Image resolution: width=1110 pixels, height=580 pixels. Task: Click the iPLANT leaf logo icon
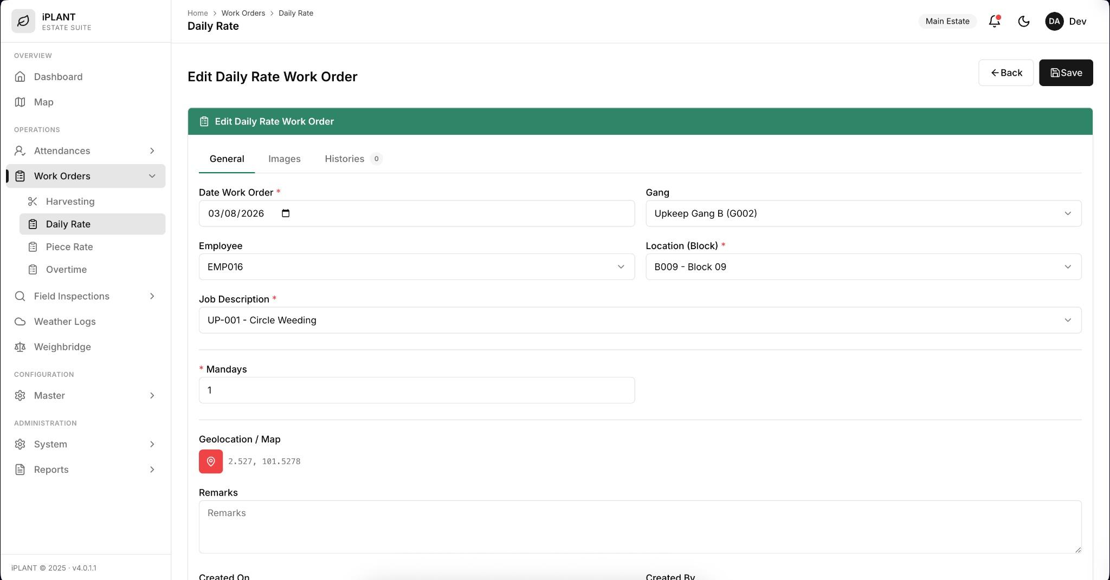23,21
